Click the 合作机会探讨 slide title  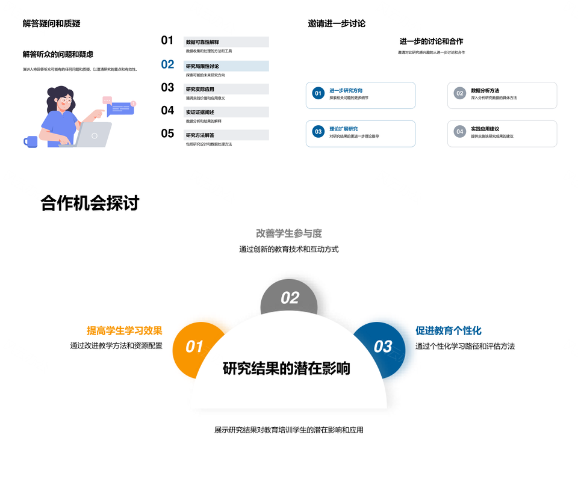[90, 203]
